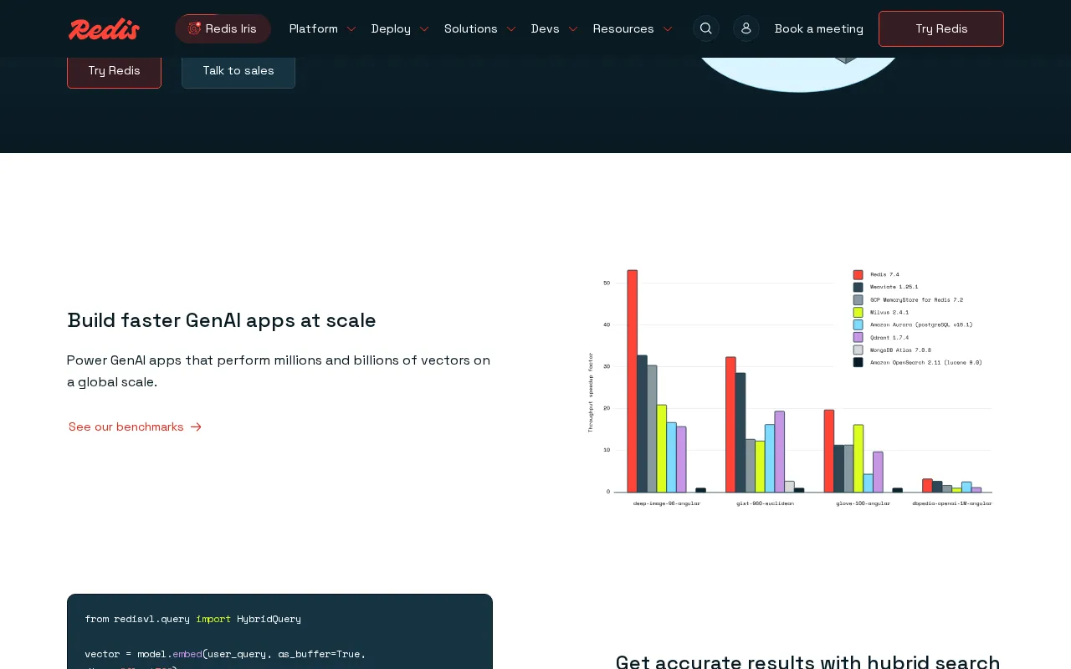Image resolution: width=1071 pixels, height=669 pixels.
Task: Open the Solutions menu
Action: coord(479,28)
